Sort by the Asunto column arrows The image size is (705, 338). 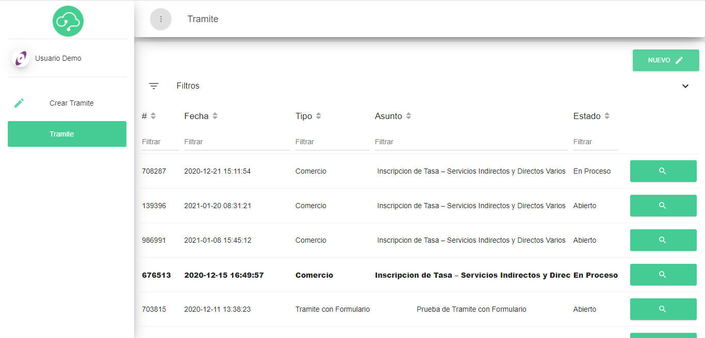click(408, 116)
